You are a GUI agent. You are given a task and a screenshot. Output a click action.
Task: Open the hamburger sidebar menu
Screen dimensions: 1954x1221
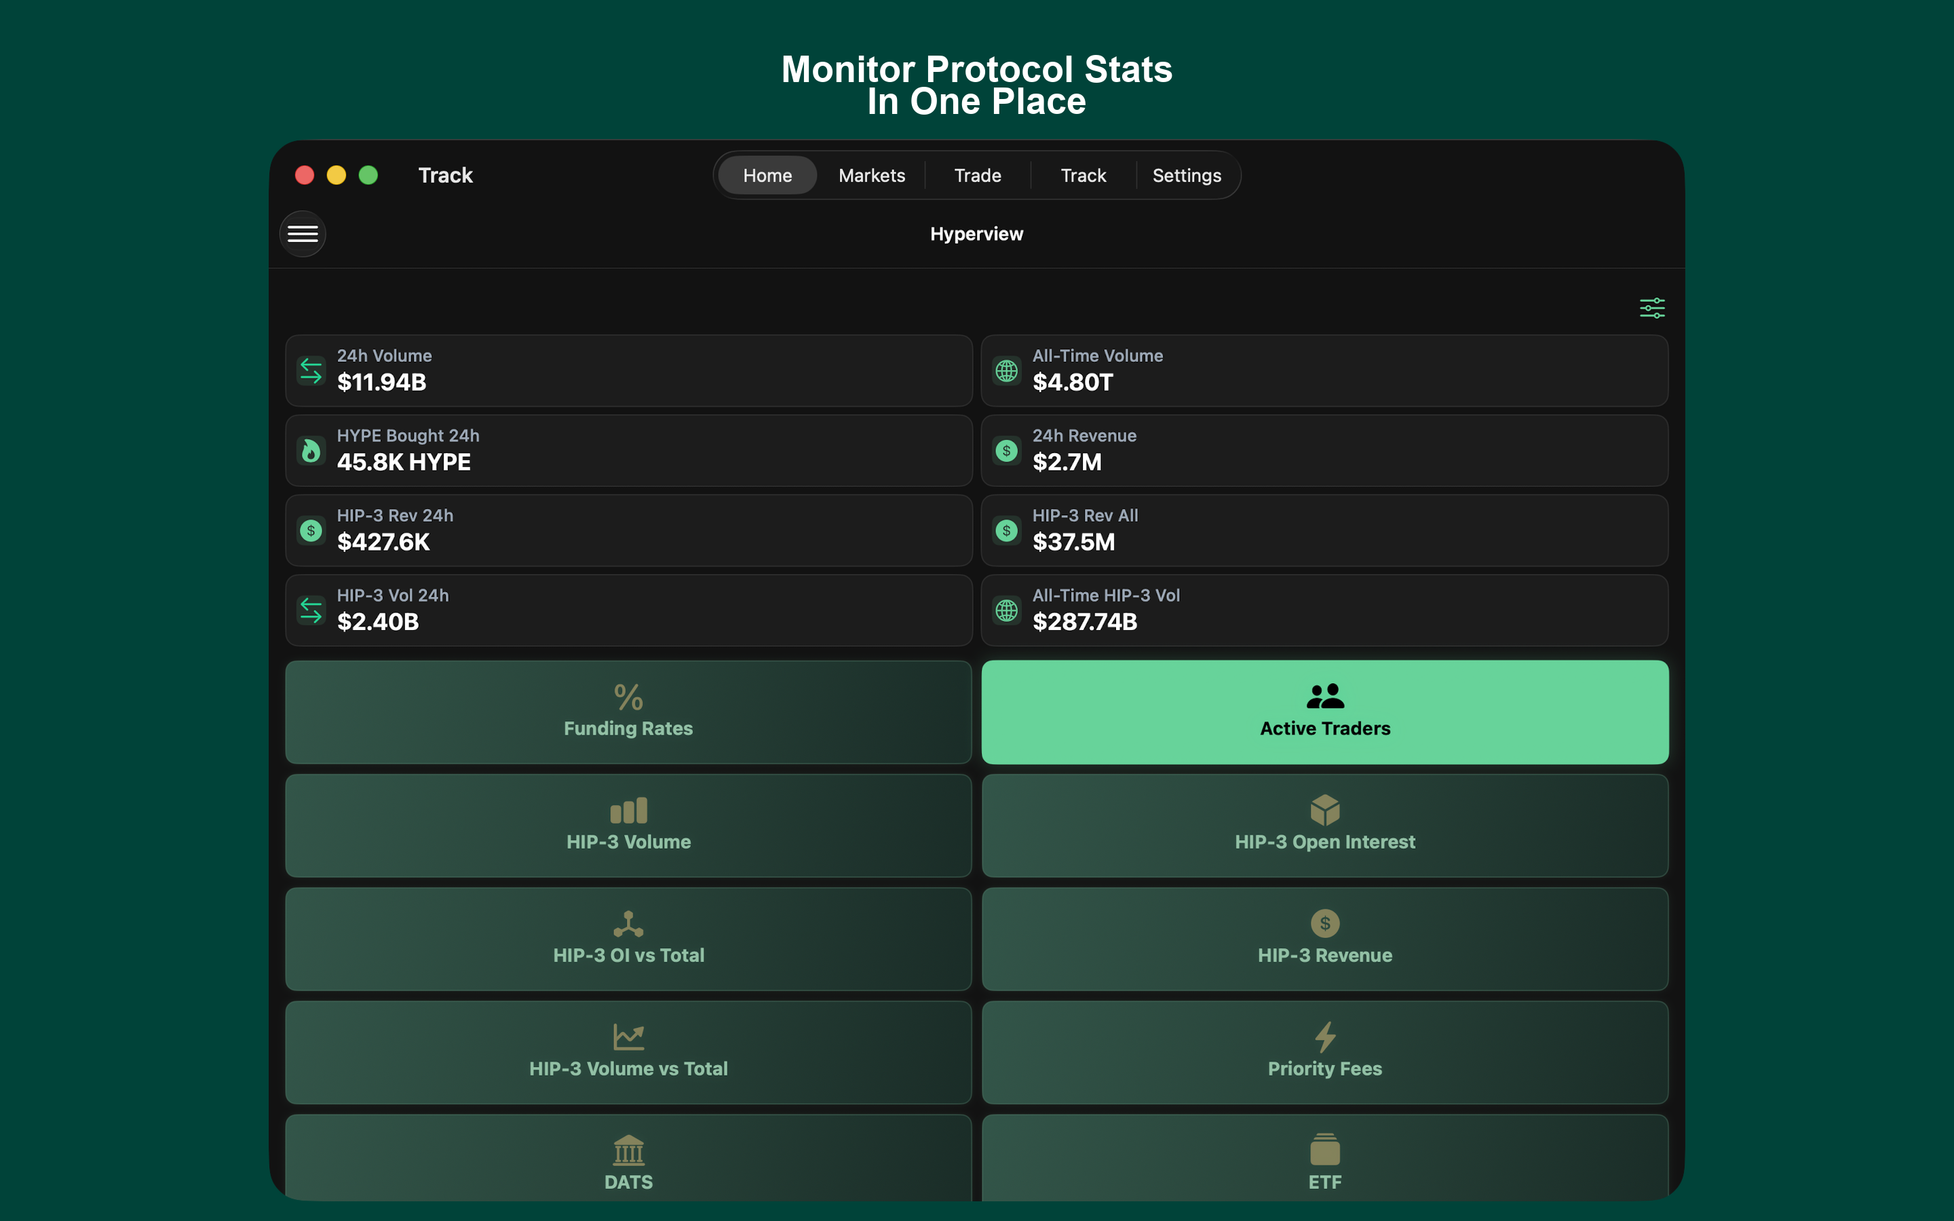click(x=303, y=234)
